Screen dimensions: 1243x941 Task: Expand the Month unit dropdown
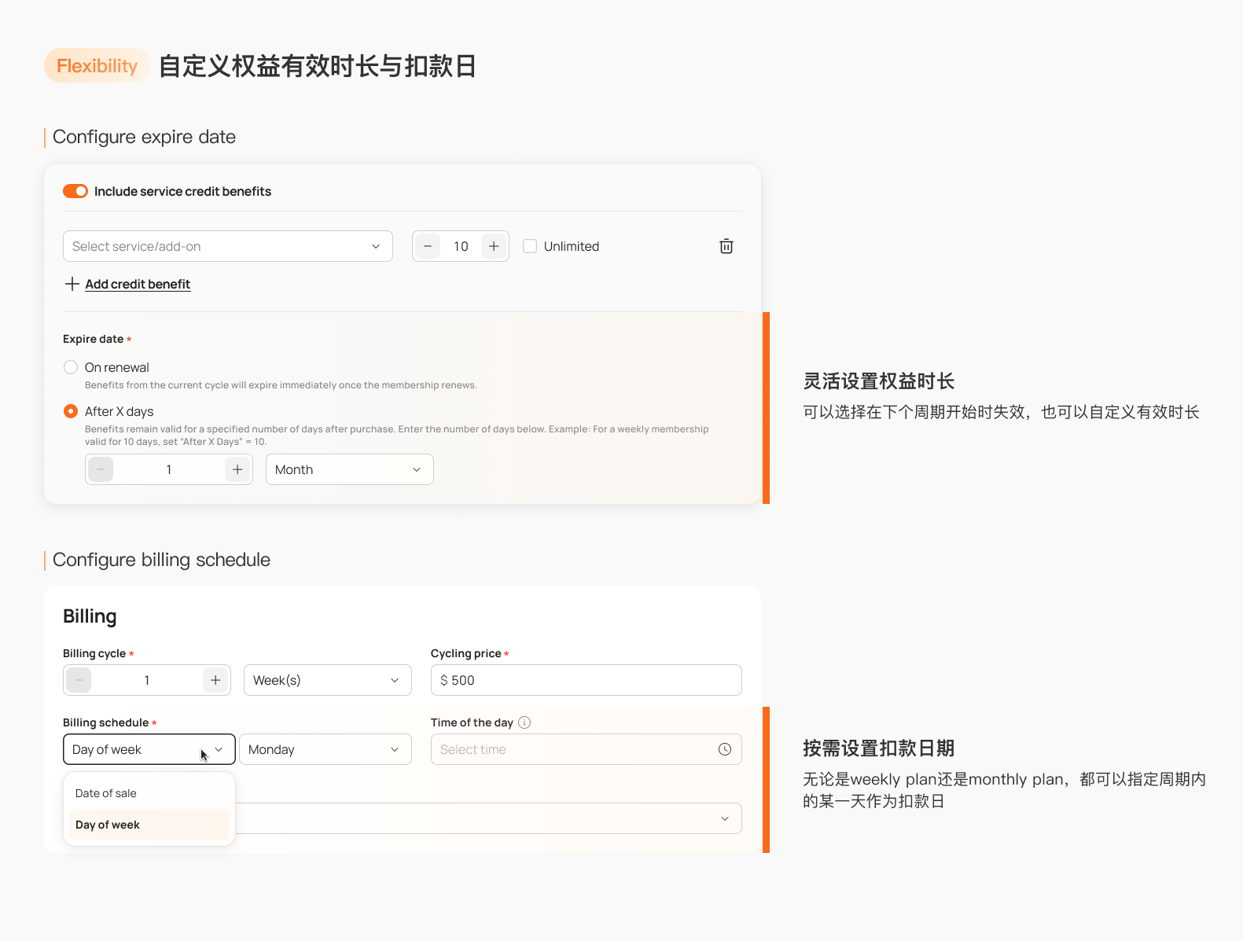350,469
